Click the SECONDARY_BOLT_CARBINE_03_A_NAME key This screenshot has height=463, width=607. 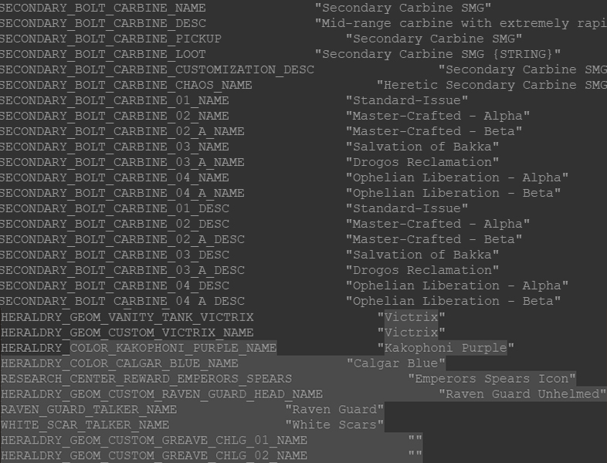pos(122,163)
